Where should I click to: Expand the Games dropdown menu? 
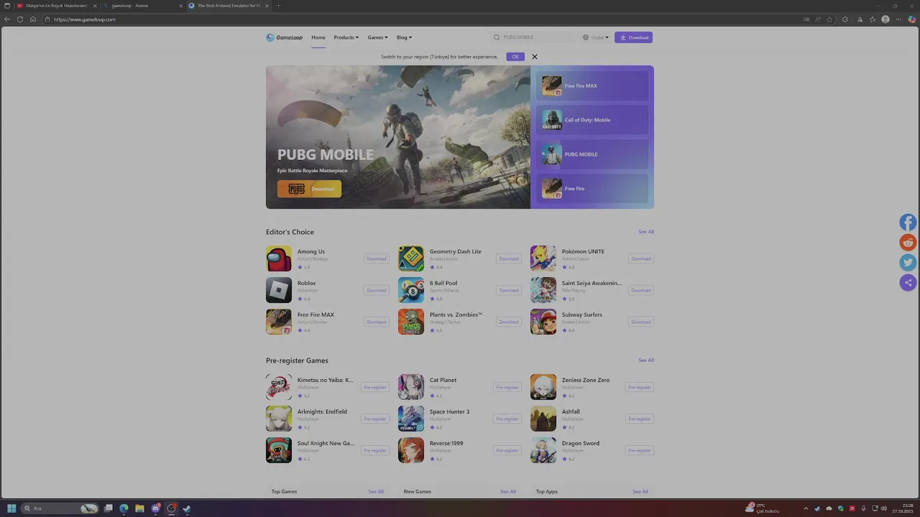pos(377,37)
